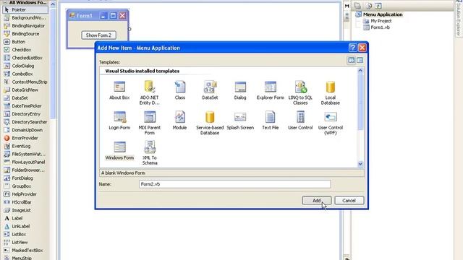Choose the Text File template

point(270,121)
